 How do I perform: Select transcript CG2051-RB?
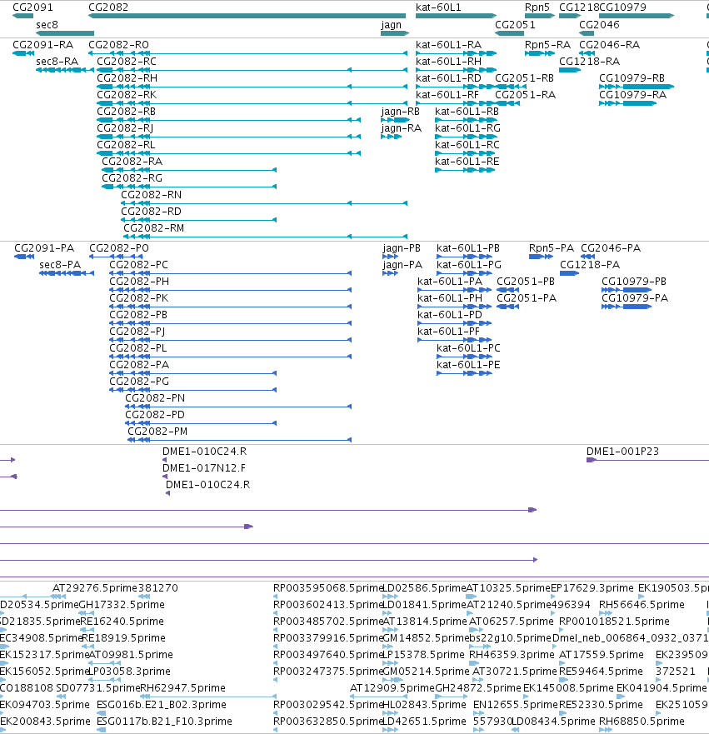coord(524,78)
